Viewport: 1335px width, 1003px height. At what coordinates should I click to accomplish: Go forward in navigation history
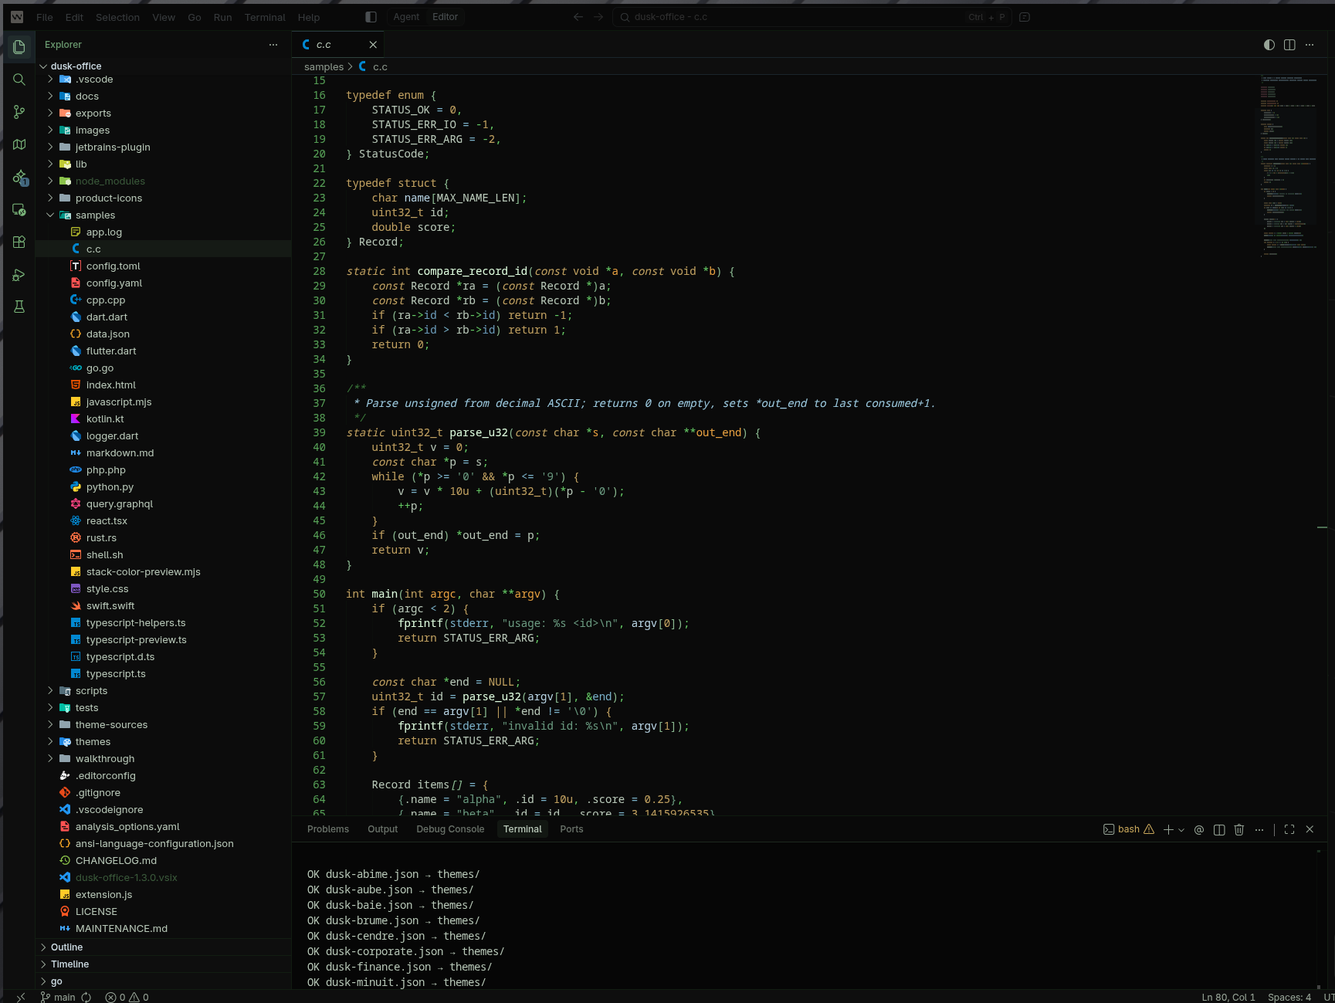click(598, 17)
